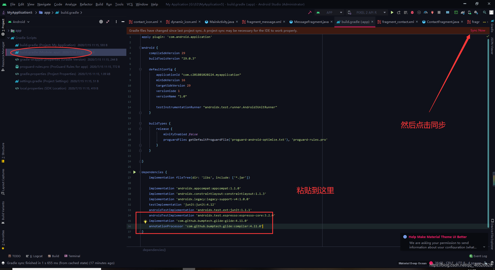Fold the defaultConfig block
495x270 pixels.
(140, 69)
